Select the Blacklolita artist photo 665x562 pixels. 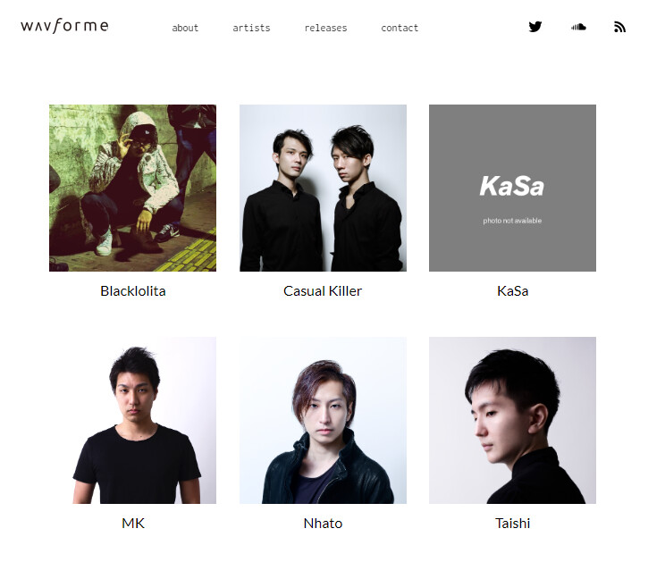[133, 189]
